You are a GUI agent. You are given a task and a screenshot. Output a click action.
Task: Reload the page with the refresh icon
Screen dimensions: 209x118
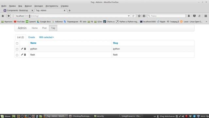point(133,16)
